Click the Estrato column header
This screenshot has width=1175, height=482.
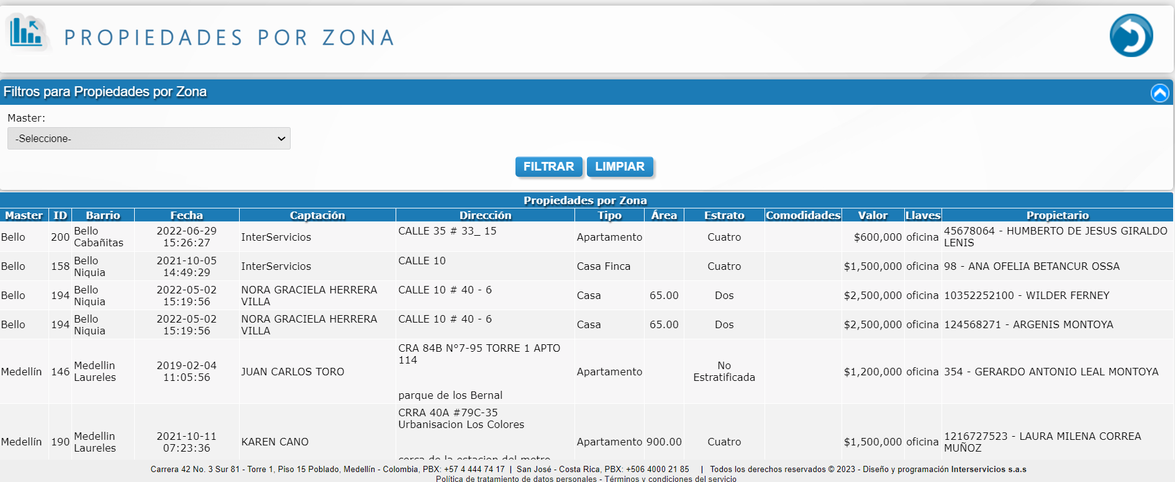pos(724,215)
